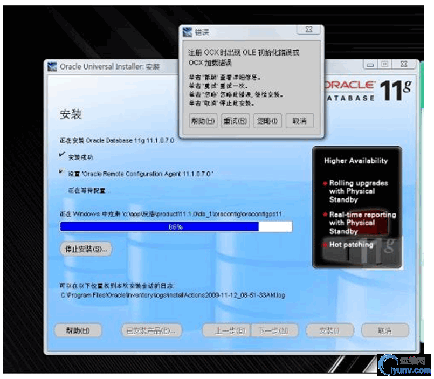Close the Oracle Universal Installer window
This screenshot has height=379, width=434.
tap(404, 65)
